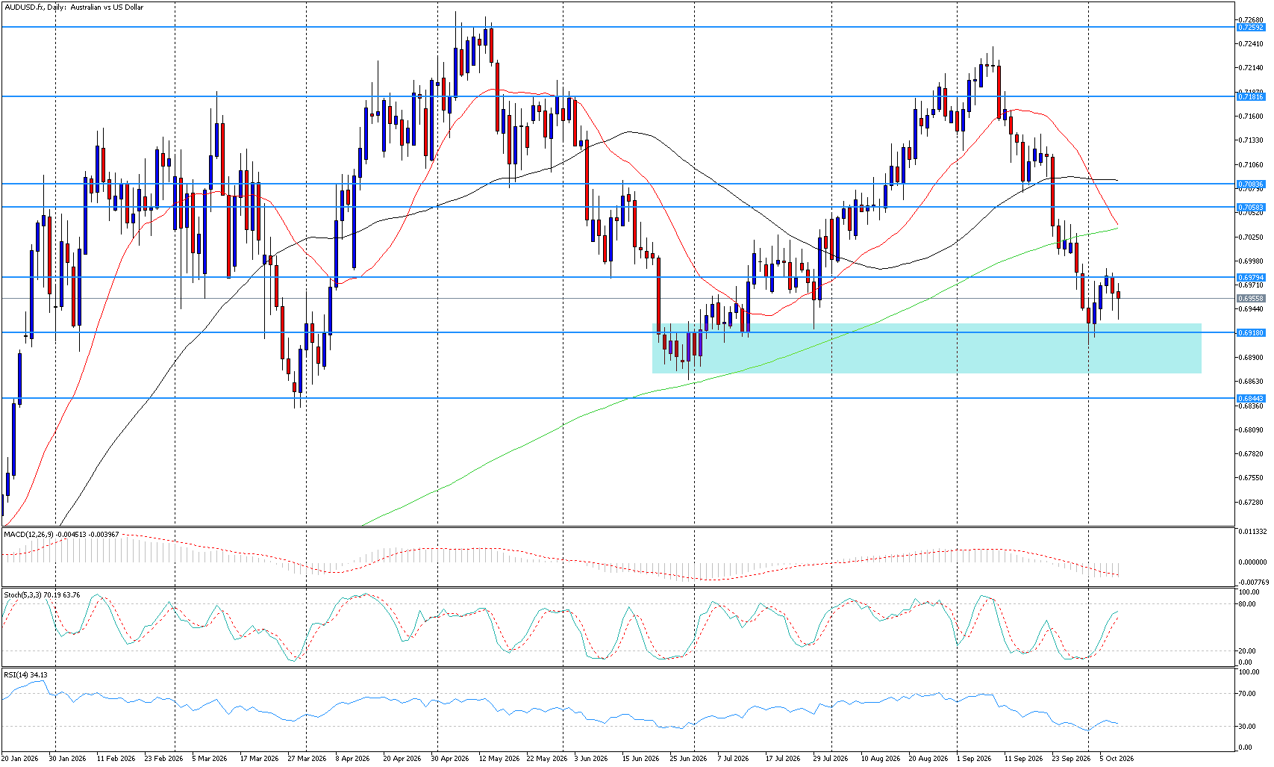
Task: Click the 20 Jan 2026 date label
Action: 20,759
